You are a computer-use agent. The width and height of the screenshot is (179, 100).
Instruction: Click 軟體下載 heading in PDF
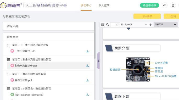click(x=122, y=96)
